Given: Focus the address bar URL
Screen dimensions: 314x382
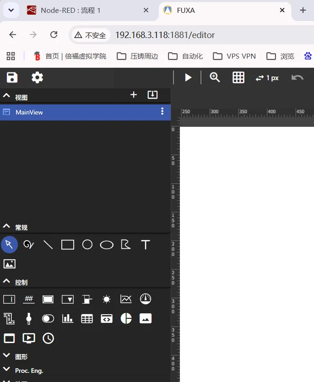Looking at the screenshot, I should (x=165, y=35).
